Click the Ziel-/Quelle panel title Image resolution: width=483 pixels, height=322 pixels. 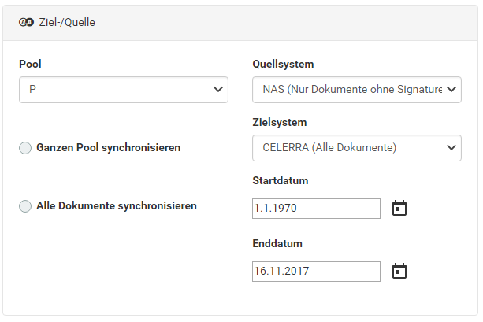click(x=67, y=23)
